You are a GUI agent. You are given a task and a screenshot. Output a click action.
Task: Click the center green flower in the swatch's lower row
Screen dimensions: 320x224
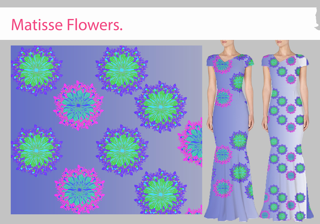(122, 151)
